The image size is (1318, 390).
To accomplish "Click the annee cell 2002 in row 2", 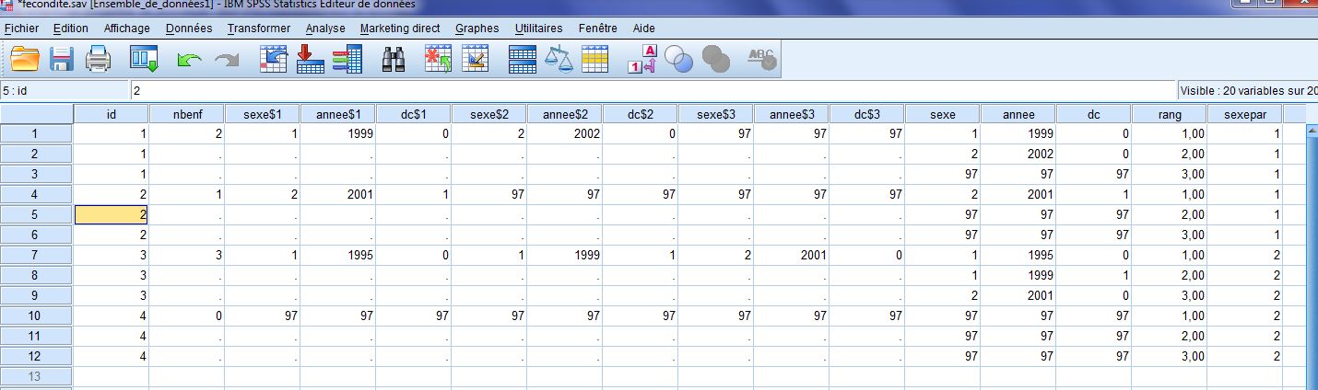I will pos(1018,155).
